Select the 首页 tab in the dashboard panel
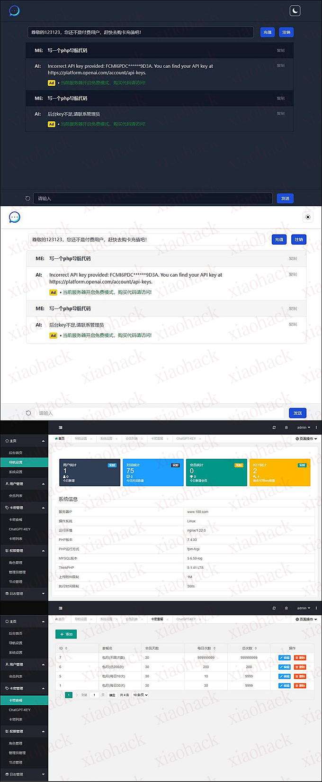Viewport: 322px width, 782px height. coord(60,439)
